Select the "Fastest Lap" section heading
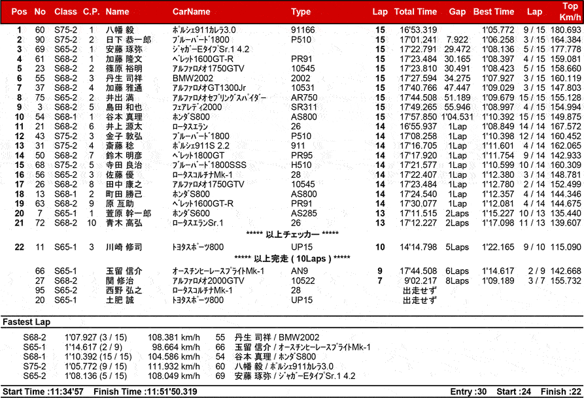 pos(26,322)
